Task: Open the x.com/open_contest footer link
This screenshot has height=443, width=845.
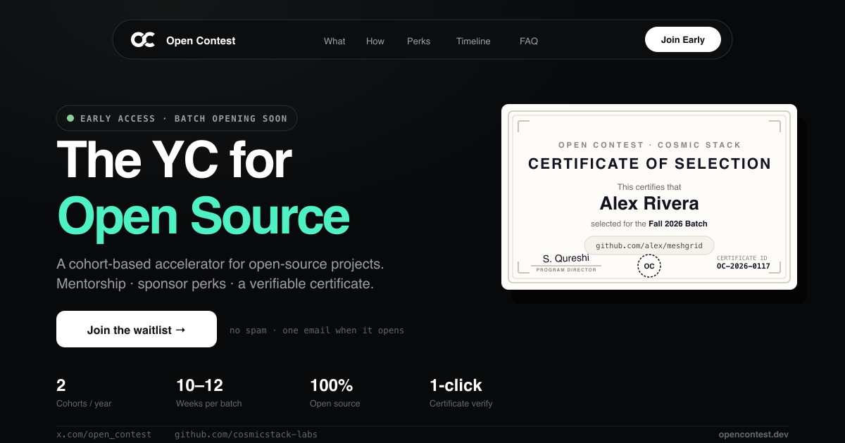Action: (x=104, y=435)
